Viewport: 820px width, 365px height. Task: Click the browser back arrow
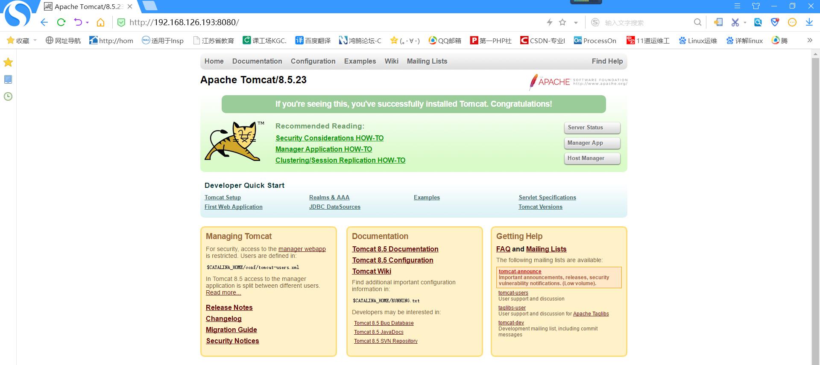point(44,22)
